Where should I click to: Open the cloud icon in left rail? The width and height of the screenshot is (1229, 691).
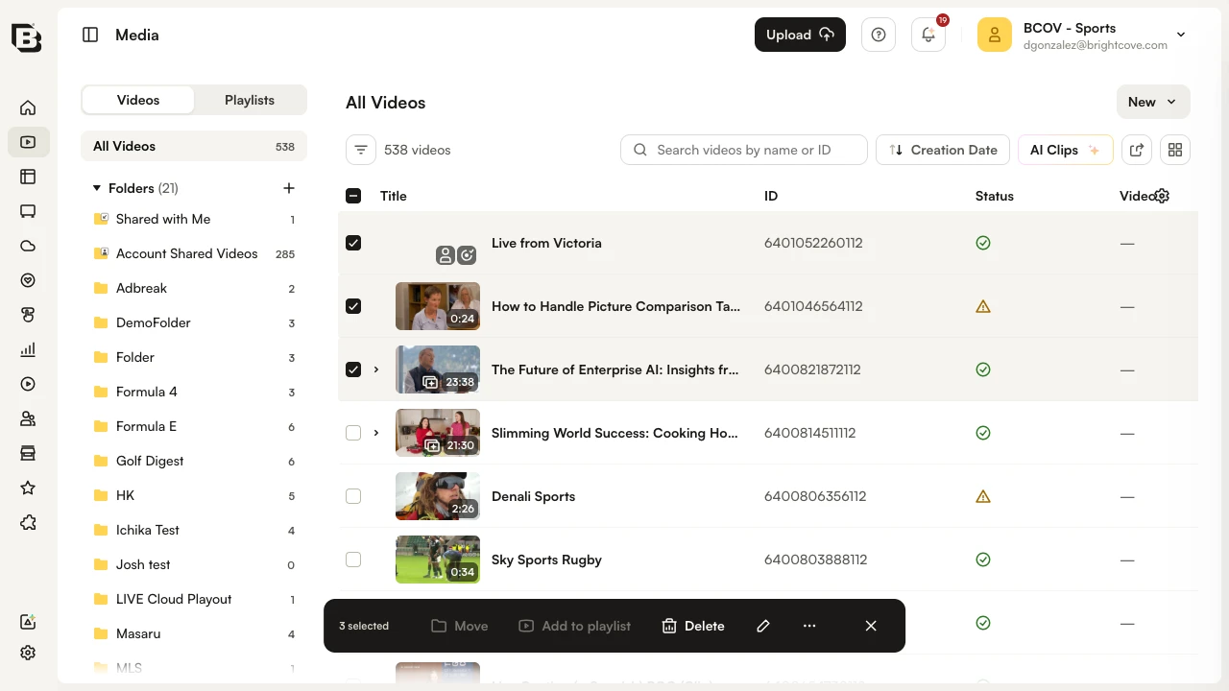pos(28,246)
